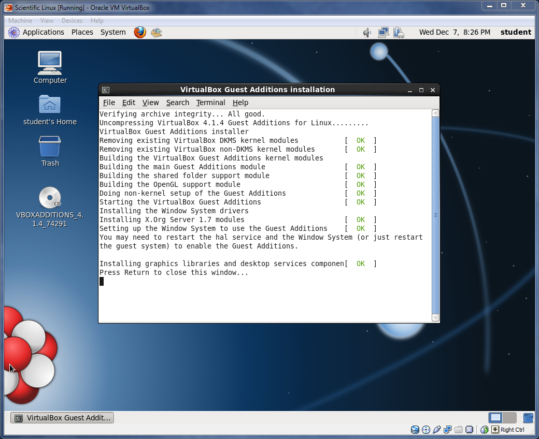Click the terminal icon in the installer title bar
Screen dimensions: 539x439
pos(106,90)
